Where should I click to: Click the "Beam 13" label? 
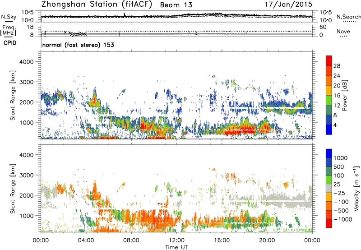[176, 5]
